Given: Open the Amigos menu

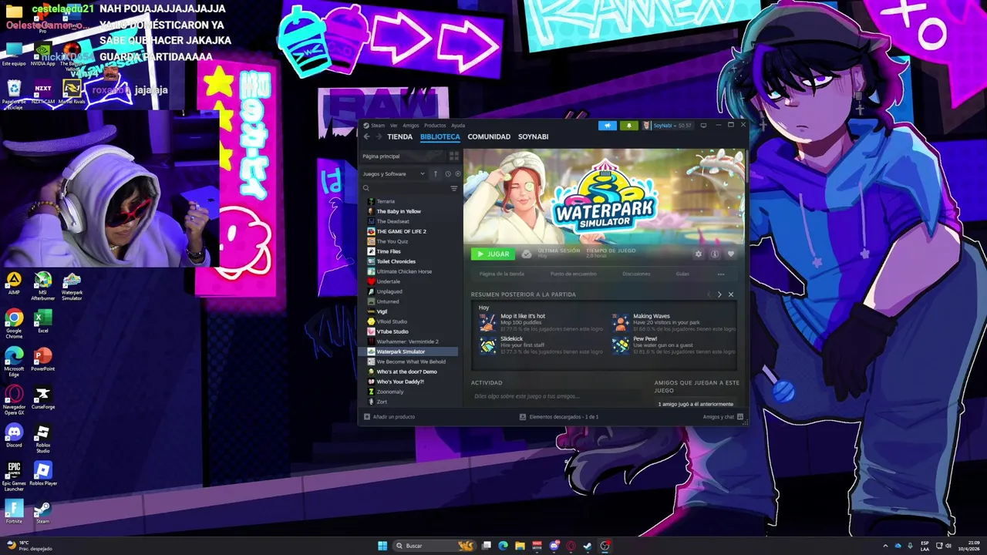Looking at the screenshot, I should coord(411,125).
